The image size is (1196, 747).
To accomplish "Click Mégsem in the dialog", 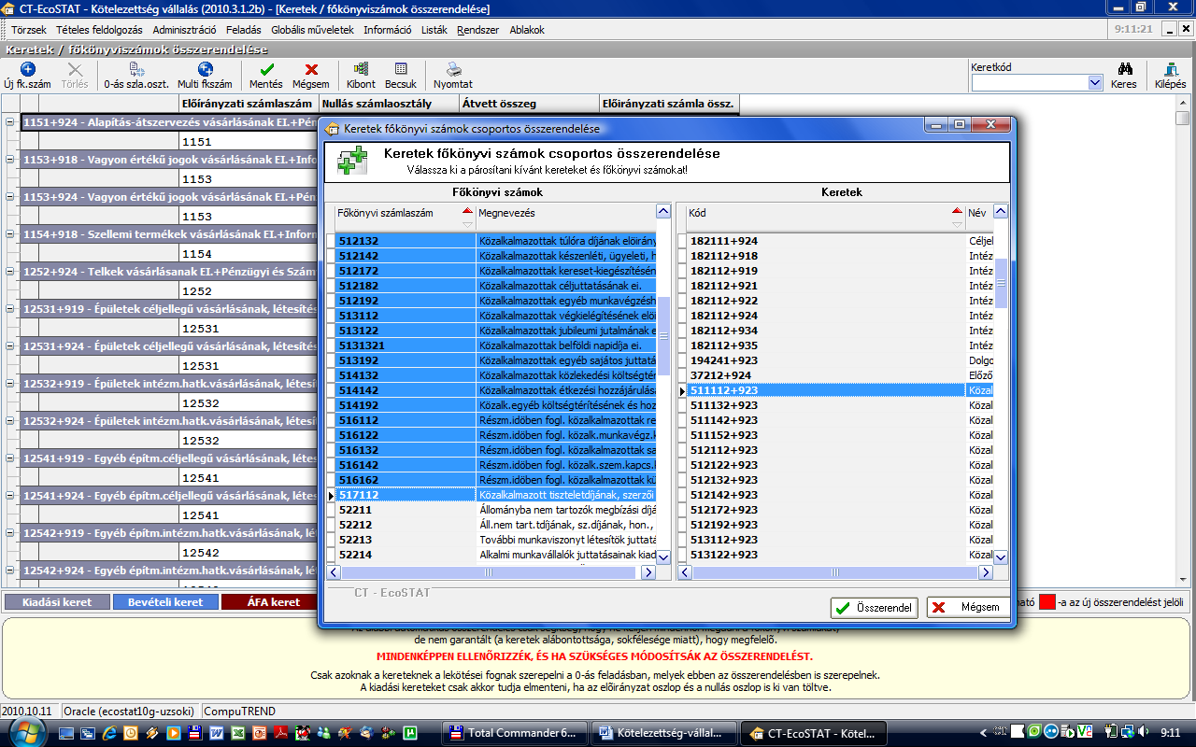I will [x=968, y=608].
